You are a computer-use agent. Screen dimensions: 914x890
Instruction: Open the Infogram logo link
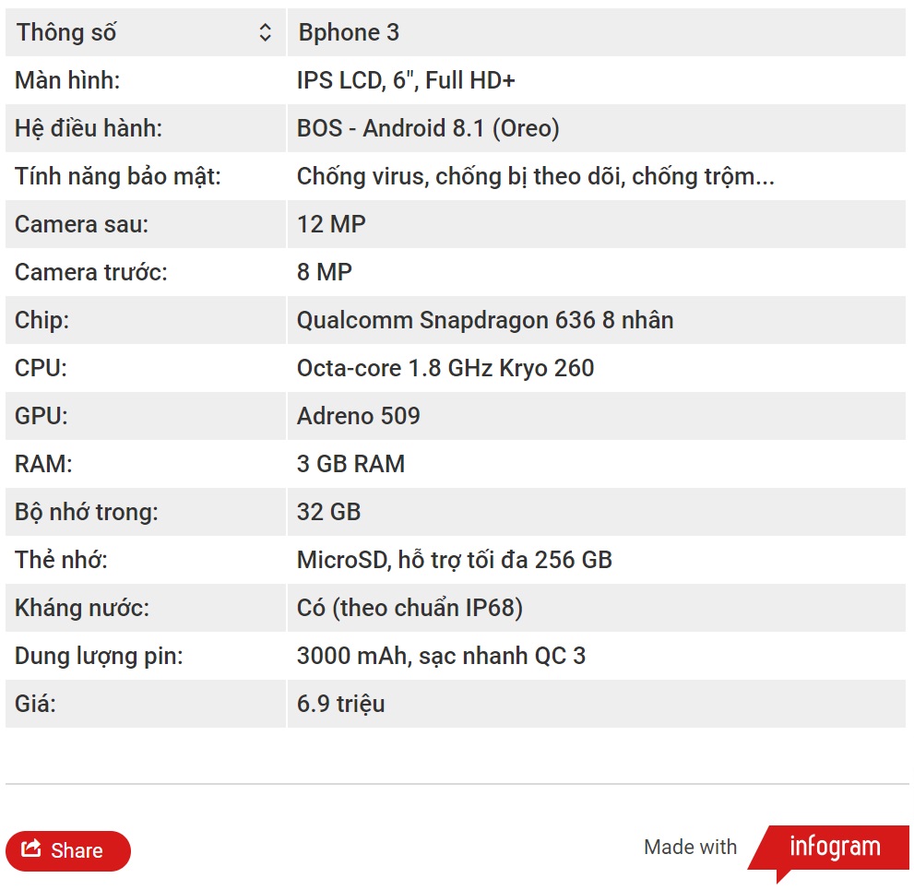(x=827, y=848)
